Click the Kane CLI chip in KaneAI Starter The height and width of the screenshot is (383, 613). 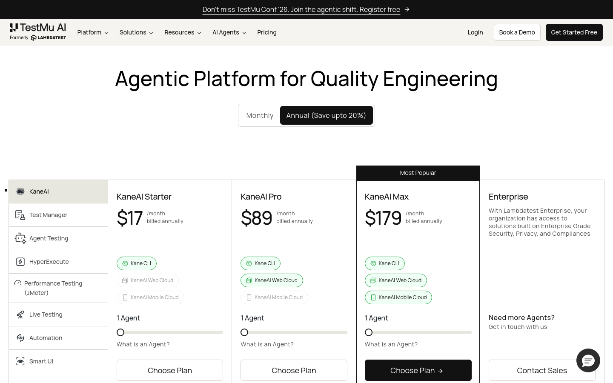(137, 263)
